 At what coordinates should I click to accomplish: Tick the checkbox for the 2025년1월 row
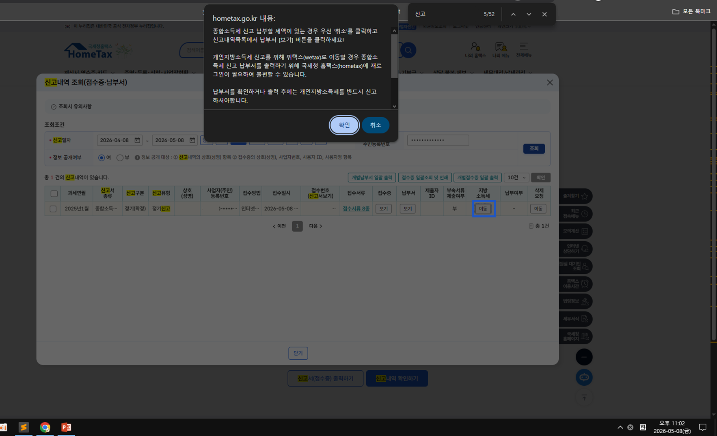53,209
